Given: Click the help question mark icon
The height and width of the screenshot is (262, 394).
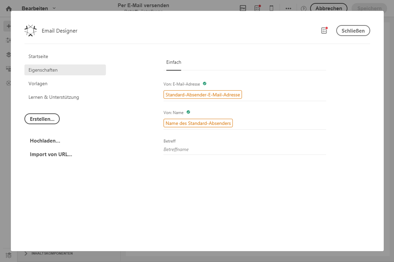Looking at the screenshot, I should pyautogui.click(x=303, y=9).
